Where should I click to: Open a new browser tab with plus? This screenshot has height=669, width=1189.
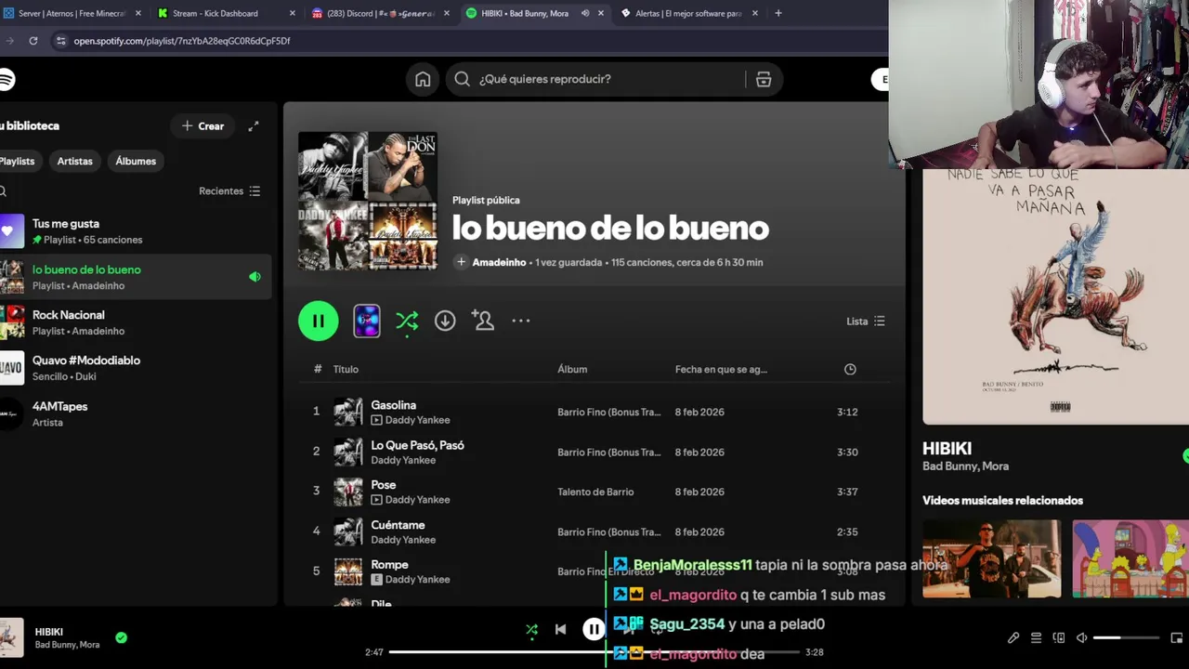777,14
